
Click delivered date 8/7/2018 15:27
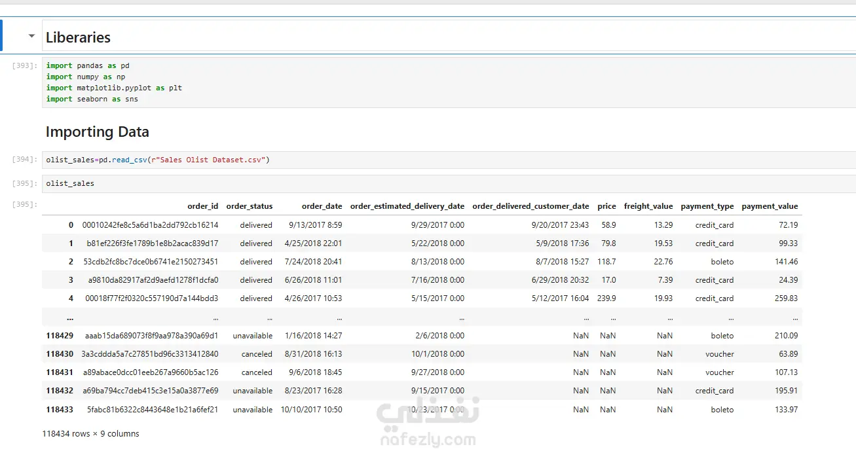click(x=563, y=262)
